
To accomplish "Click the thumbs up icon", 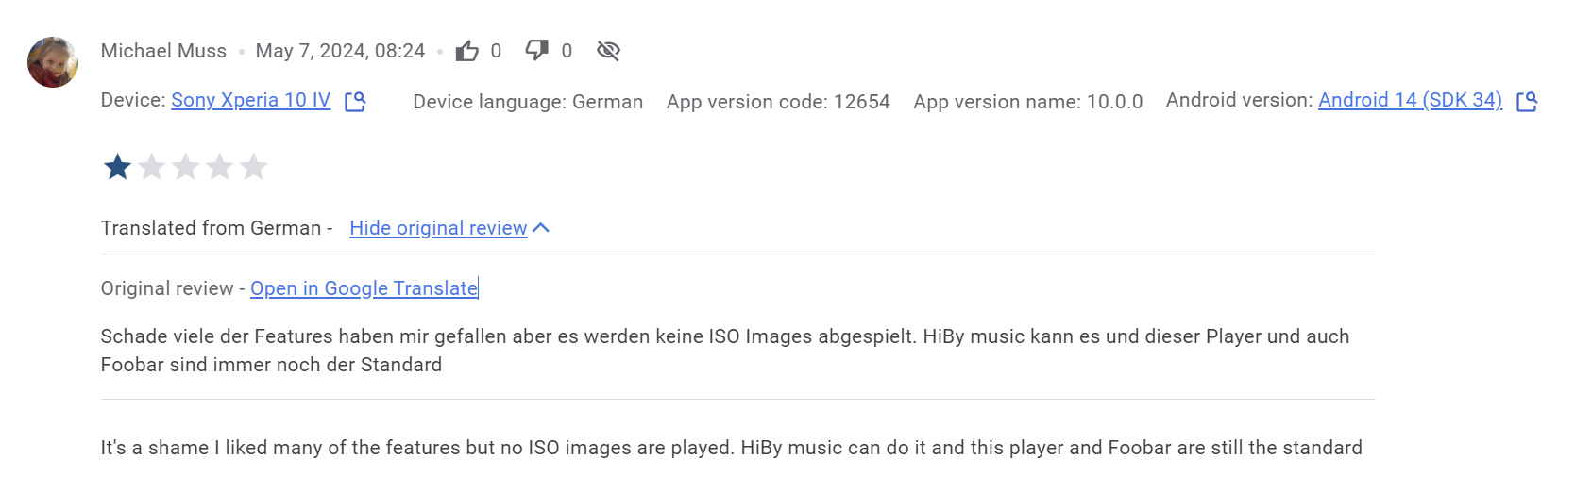I will 467,51.
